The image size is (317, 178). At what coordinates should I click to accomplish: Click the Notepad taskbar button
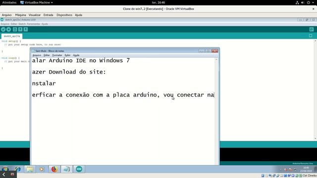tap(66, 169)
